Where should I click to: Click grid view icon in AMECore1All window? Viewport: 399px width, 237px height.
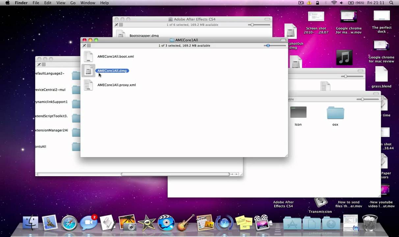[x=89, y=45]
